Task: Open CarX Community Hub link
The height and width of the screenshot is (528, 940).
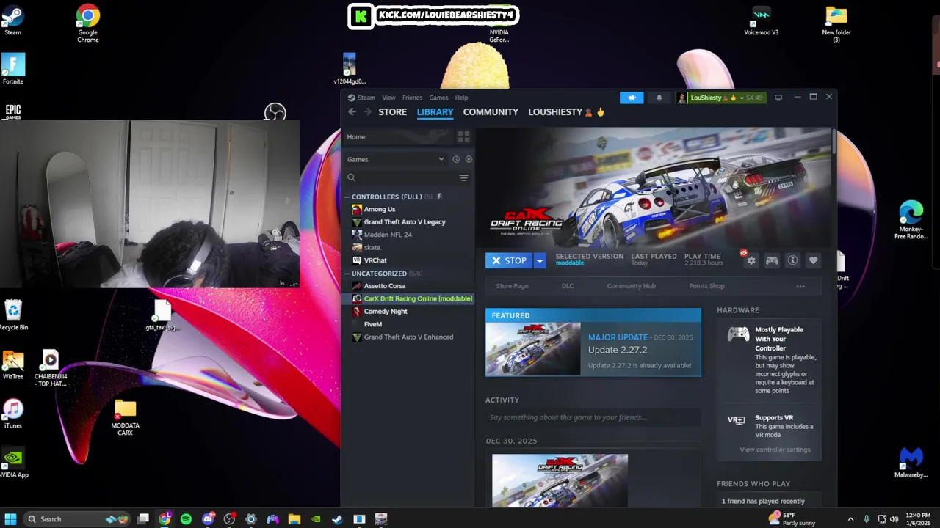Action: pos(631,286)
